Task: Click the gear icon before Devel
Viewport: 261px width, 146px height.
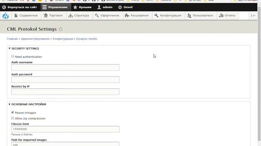Action: (x=120, y=7)
